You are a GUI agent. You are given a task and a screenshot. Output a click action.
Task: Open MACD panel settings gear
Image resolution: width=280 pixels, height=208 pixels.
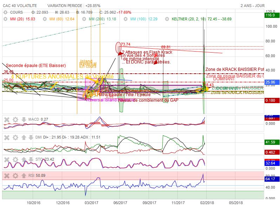15,119
